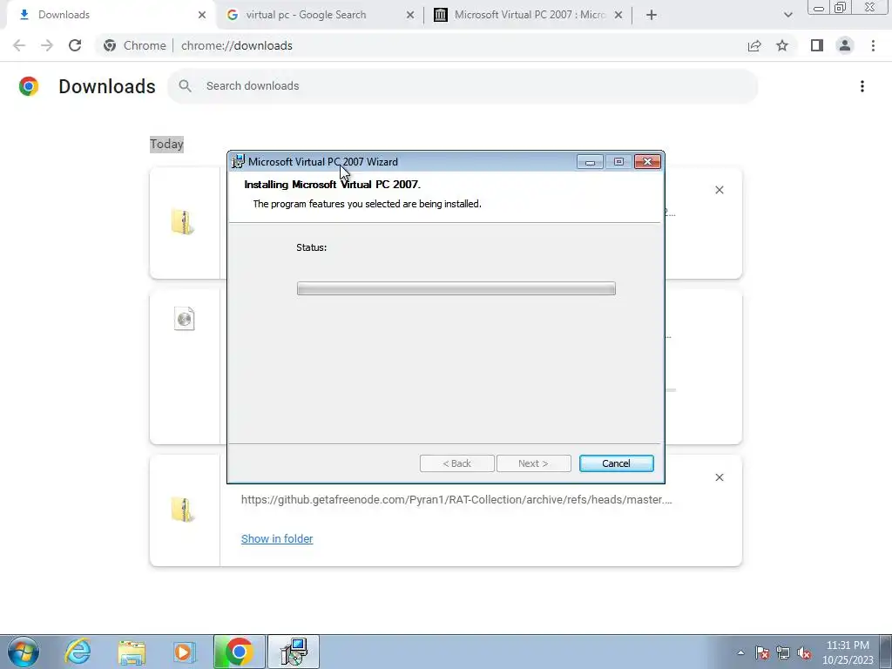This screenshot has height=669, width=892.
Task: Cancel the Virtual PC 2007 installation
Action: pos(616,463)
